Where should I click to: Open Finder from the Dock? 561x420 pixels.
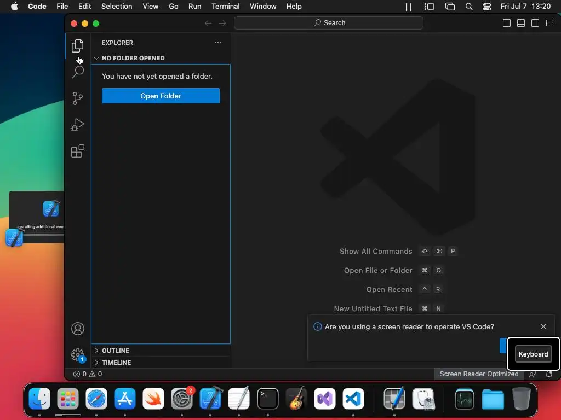coord(39,399)
